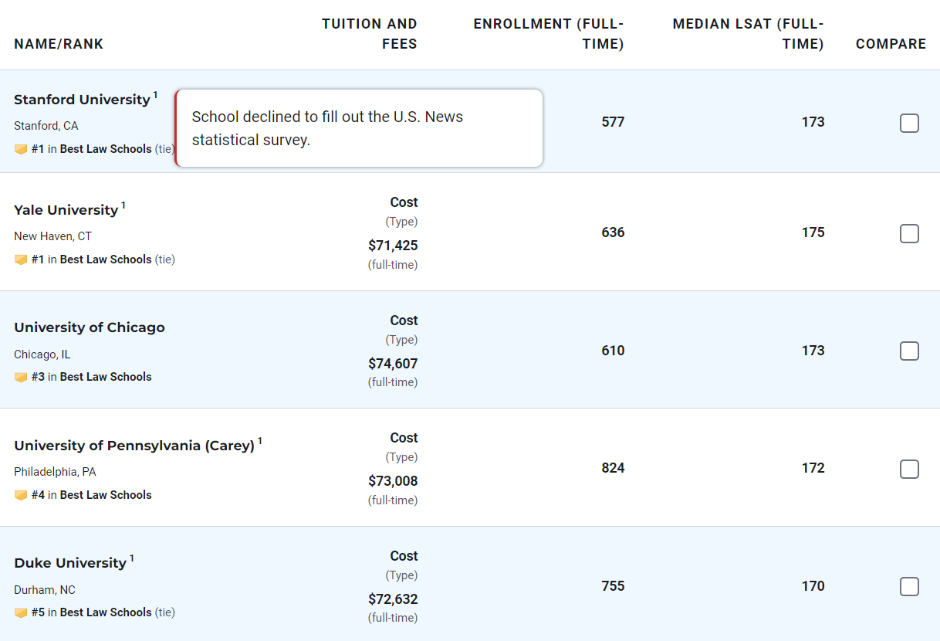Select University of Pennsylvania for comparison
Screen dimensions: 940x641
(909, 469)
